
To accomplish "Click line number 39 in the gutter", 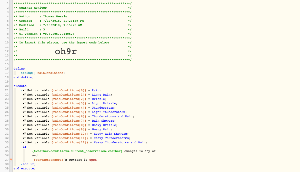I will [x=7, y=168].
